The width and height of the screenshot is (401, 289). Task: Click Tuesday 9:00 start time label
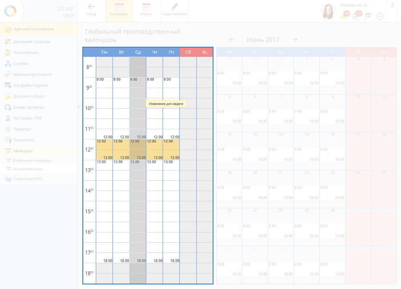(117, 79)
